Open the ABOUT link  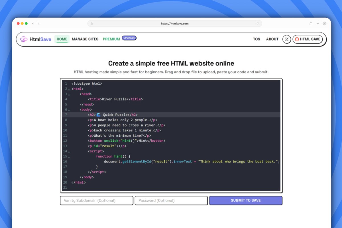pyautogui.click(x=272, y=39)
